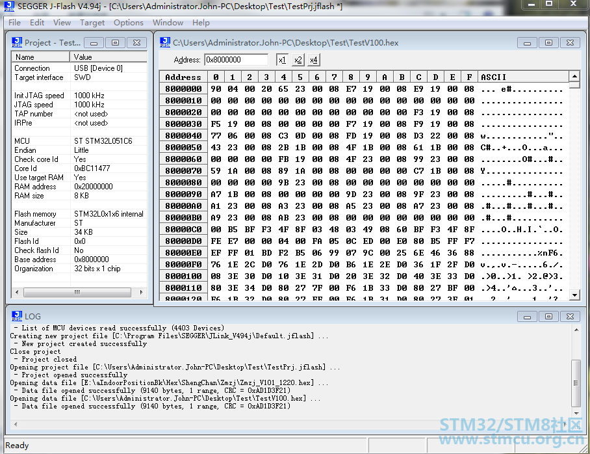Select the Target interface row
Image resolution: width=590 pixels, height=454 pixels.
79,77
